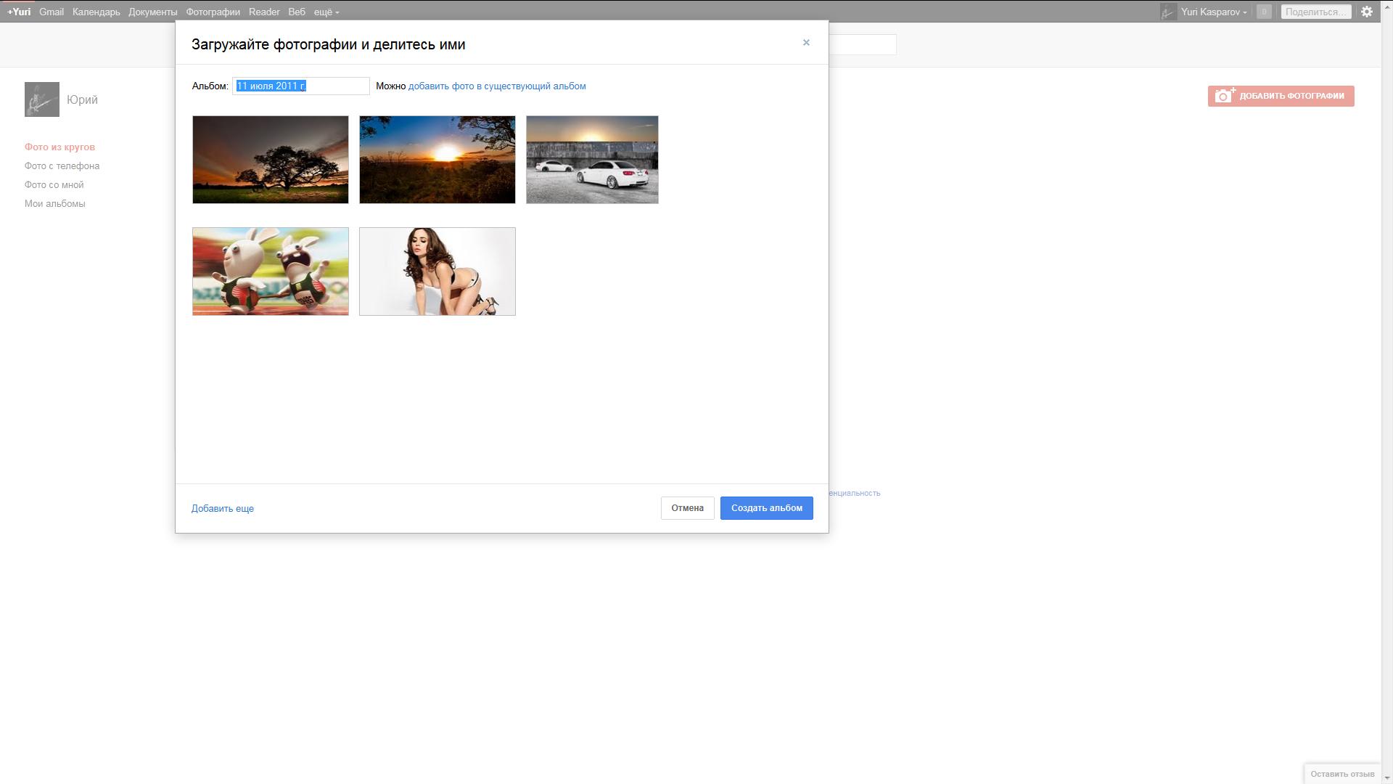Open Gmail from the top bar
The width and height of the screenshot is (1393, 784).
52,12
